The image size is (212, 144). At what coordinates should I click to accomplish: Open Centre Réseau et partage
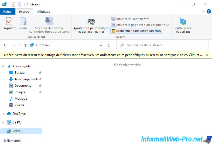coord(183,25)
